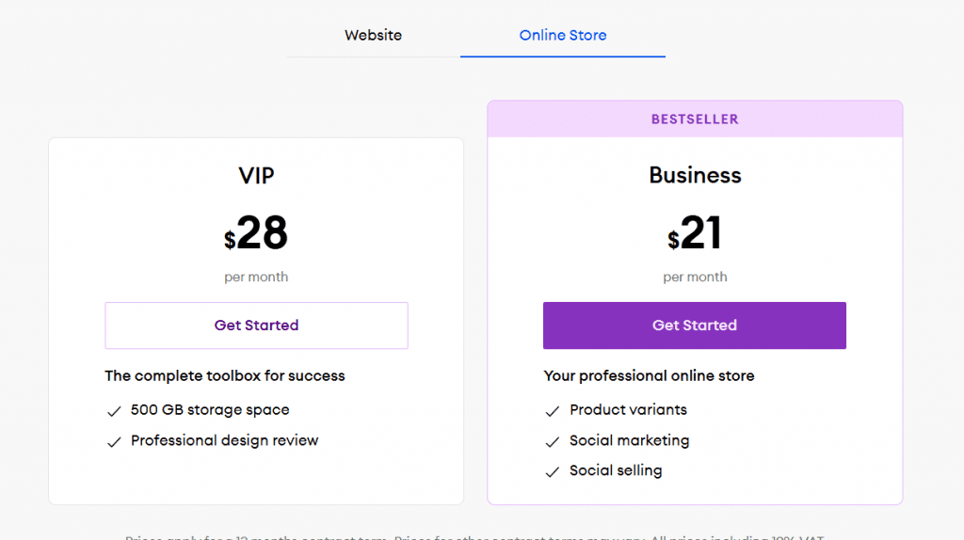
Task: Click Get Started under VIP plan
Action: coord(256,326)
